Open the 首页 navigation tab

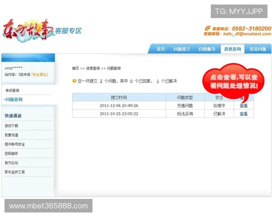(160, 49)
